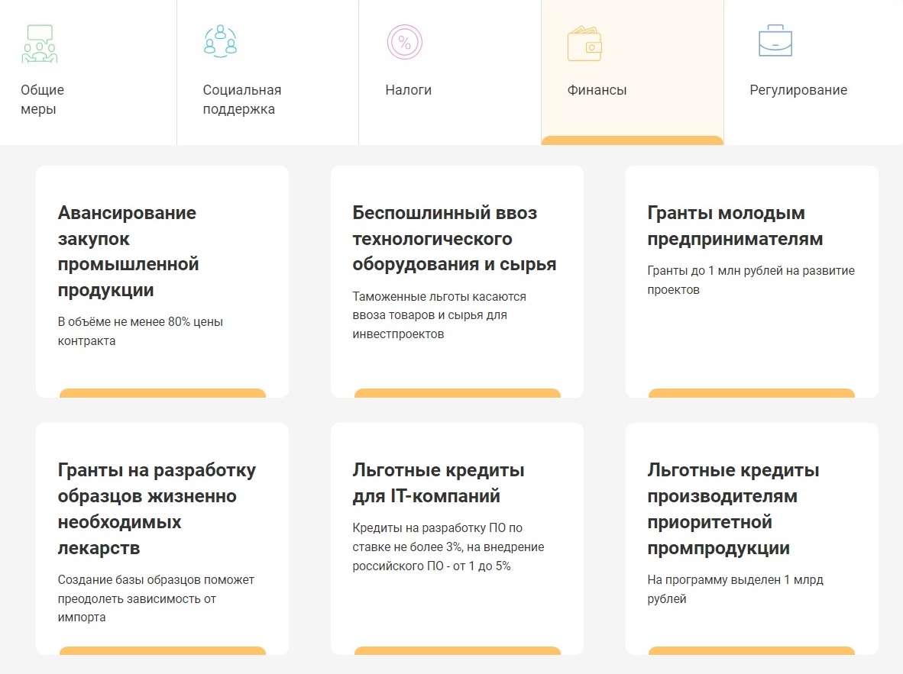Click text 'В объёме не менее 80% цены контракта'
This screenshot has height=674, width=903.
(140, 331)
